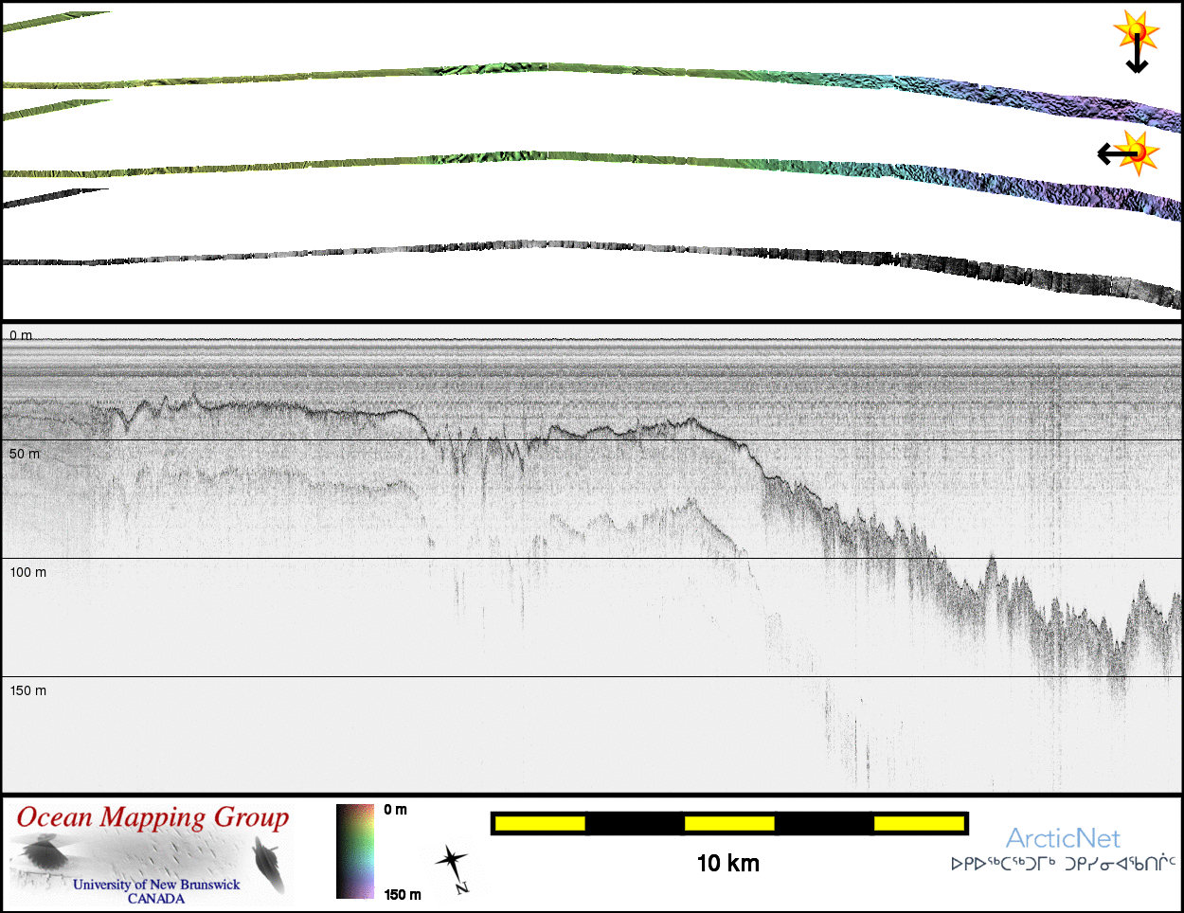Click the 50 m depth axis label

pyautogui.click(x=25, y=454)
